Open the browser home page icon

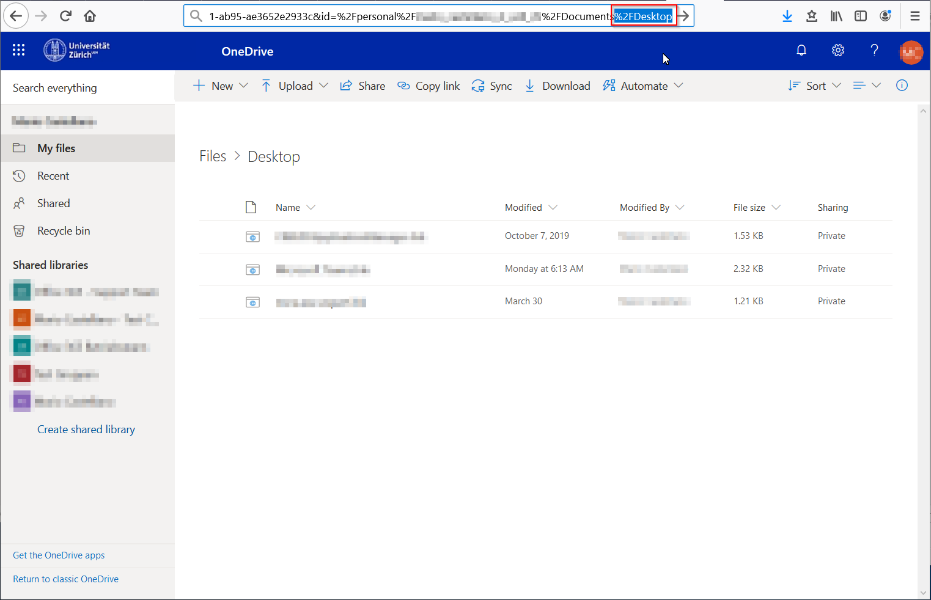[90, 16]
